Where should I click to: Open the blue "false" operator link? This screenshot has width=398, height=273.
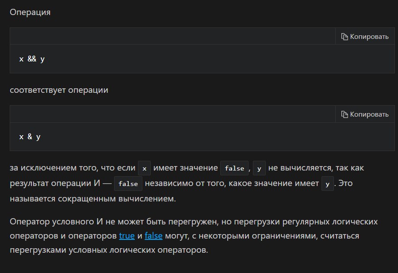[153, 236]
